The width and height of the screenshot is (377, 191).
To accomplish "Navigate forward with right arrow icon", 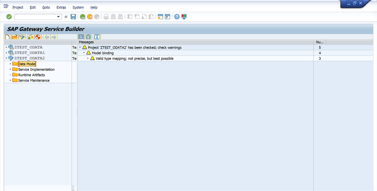I will point(54,37).
